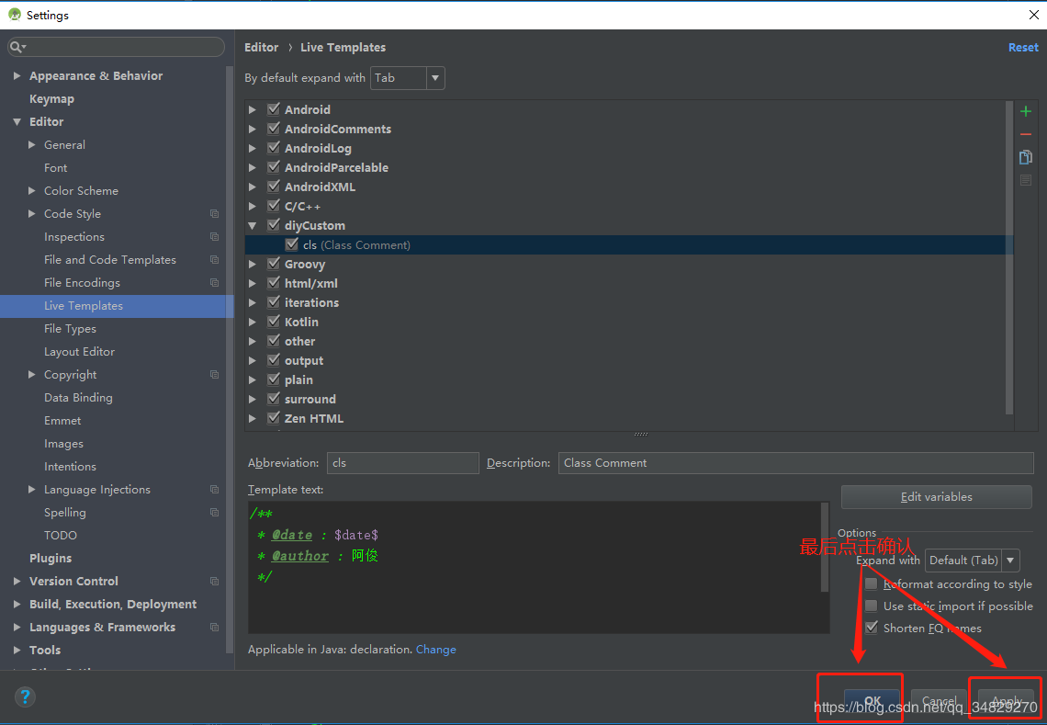Toggle the AndroidLog group checkbox
This screenshot has height=725, width=1047.
tap(273, 148)
